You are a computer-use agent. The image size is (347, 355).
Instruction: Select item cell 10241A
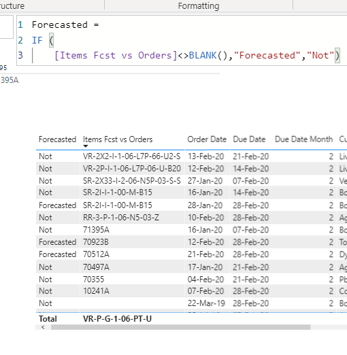(96, 291)
